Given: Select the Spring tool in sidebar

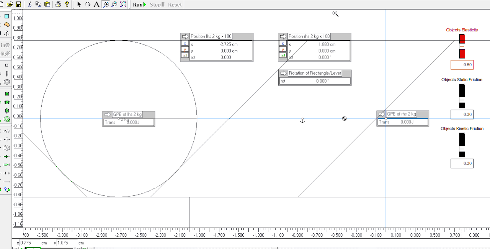Looking at the screenshot, I should 7,131.
